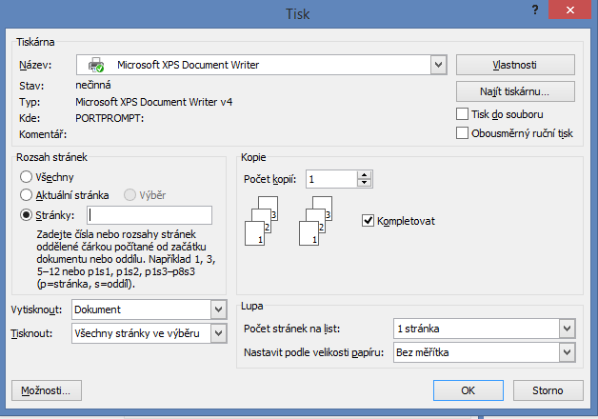Toggle Obousměrný ruční tisk checkbox
598x419 pixels.
[x=462, y=133]
